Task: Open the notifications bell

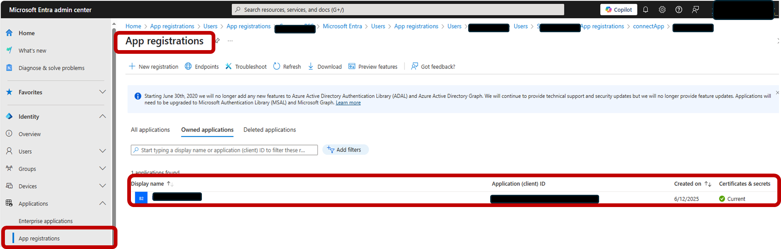Action: (646, 10)
